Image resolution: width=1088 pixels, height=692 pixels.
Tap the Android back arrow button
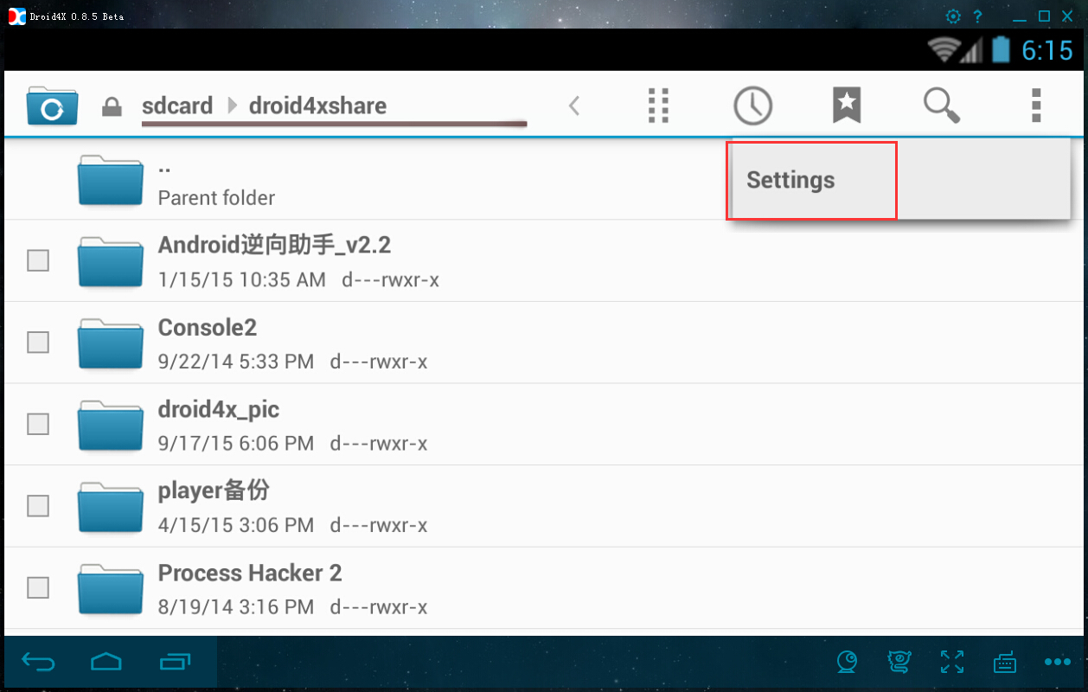tap(38, 663)
